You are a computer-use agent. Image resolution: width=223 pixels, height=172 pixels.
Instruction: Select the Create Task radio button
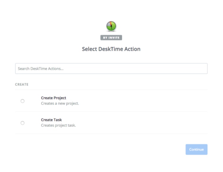pyautogui.click(x=23, y=123)
